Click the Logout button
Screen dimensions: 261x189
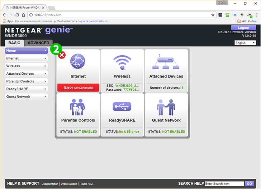coord(243,28)
